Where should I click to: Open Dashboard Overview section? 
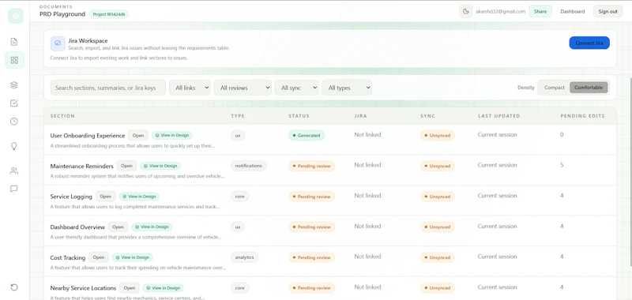click(x=118, y=227)
